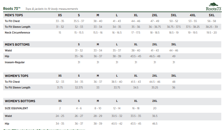Click the Neck Circumference row label

pos(17,33)
